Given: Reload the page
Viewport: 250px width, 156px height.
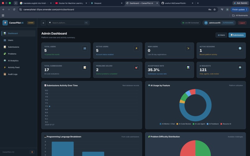Looking at the screenshot, I should [x=14, y=10].
